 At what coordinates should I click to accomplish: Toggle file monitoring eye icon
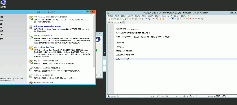[187, 19]
